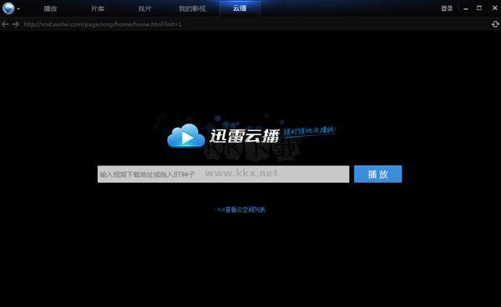Select the 我的影视 tab
The height and width of the screenshot is (307, 501).
pos(192,8)
